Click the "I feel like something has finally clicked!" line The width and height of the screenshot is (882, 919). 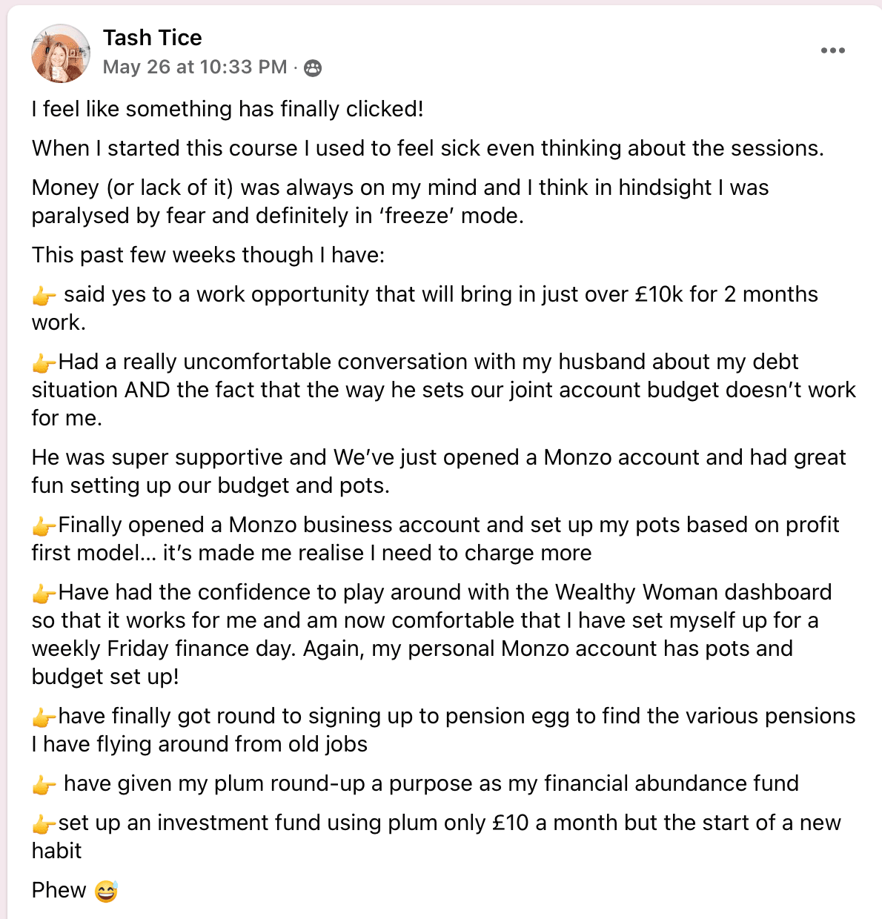pos(228,109)
